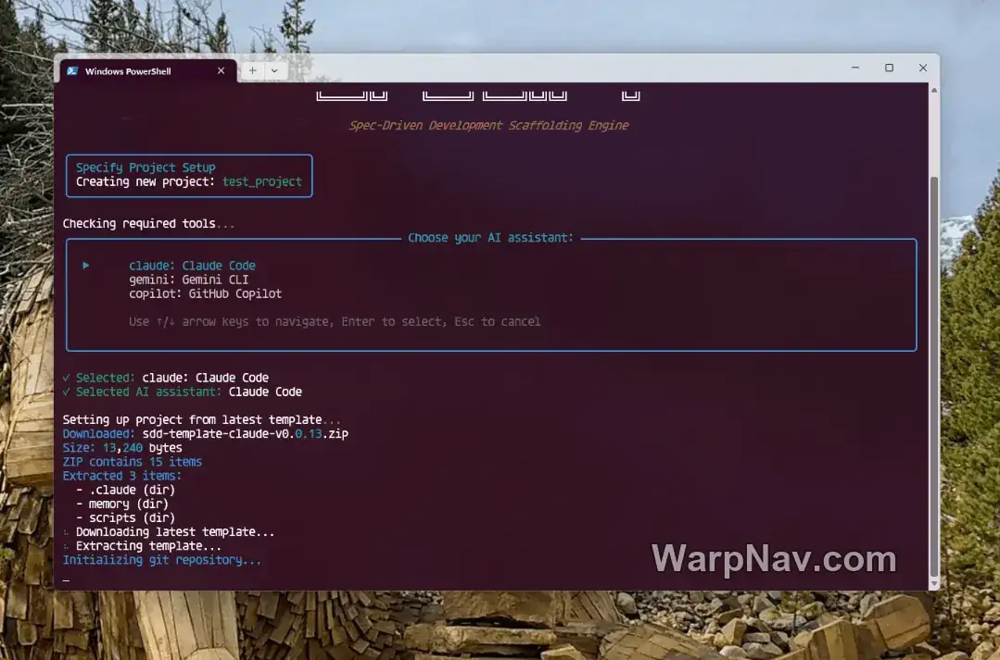1000x660 pixels.
Task: Close the PowerShell window
Action: tap(923, 68)
